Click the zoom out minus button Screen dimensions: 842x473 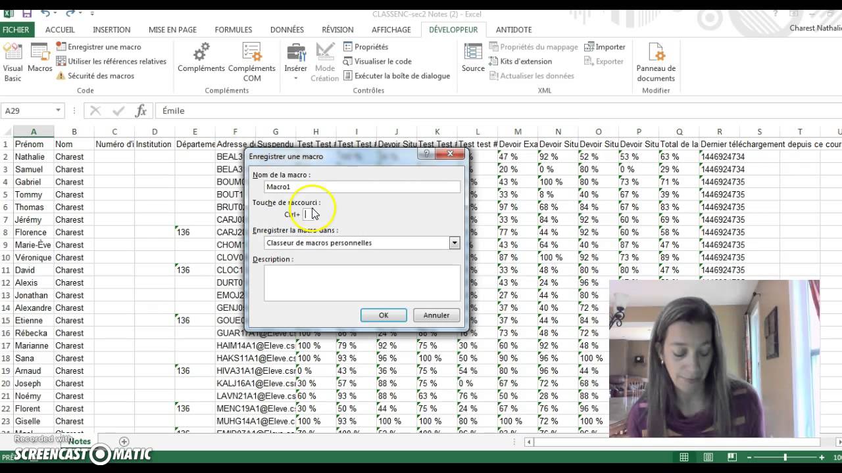(751, 457)
